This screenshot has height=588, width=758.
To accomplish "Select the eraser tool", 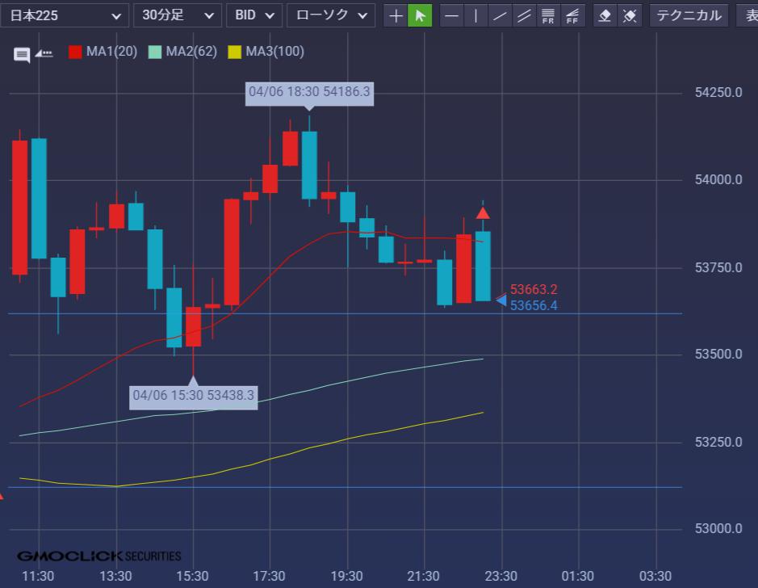I will point(605,16).
